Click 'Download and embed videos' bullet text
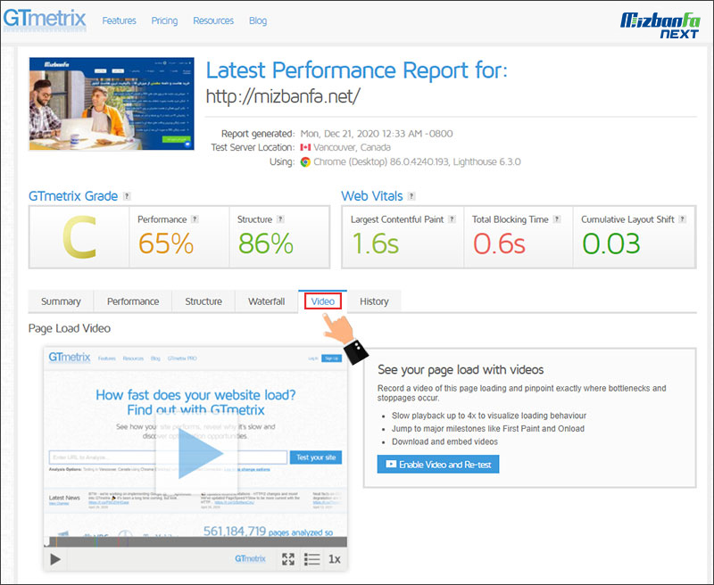The image size is (714, 585). point(444,441)
